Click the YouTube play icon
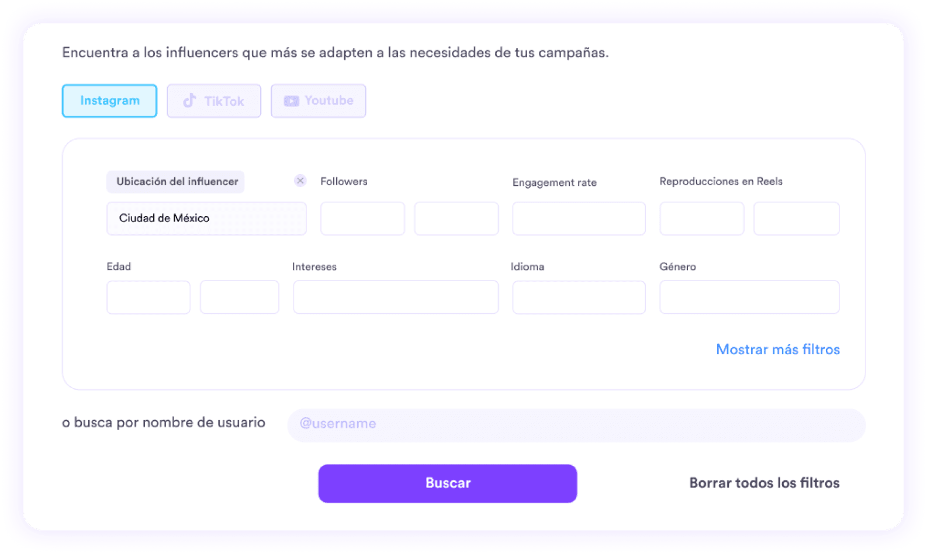 (x=291, y=101)
